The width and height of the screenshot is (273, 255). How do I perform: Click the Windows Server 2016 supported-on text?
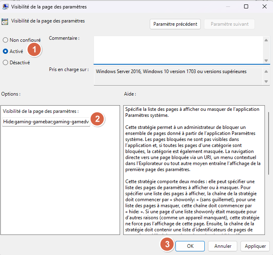point(171,71)
